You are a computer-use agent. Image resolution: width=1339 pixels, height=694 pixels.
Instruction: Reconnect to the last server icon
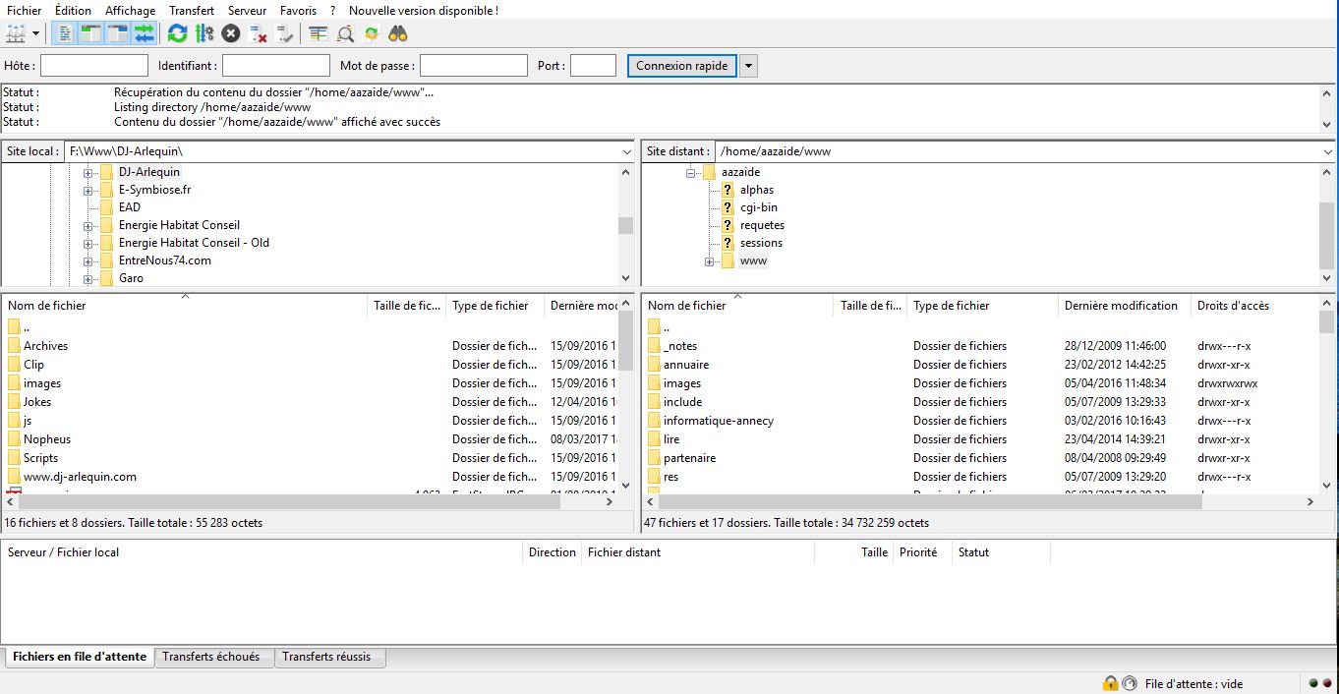(285, 33)
